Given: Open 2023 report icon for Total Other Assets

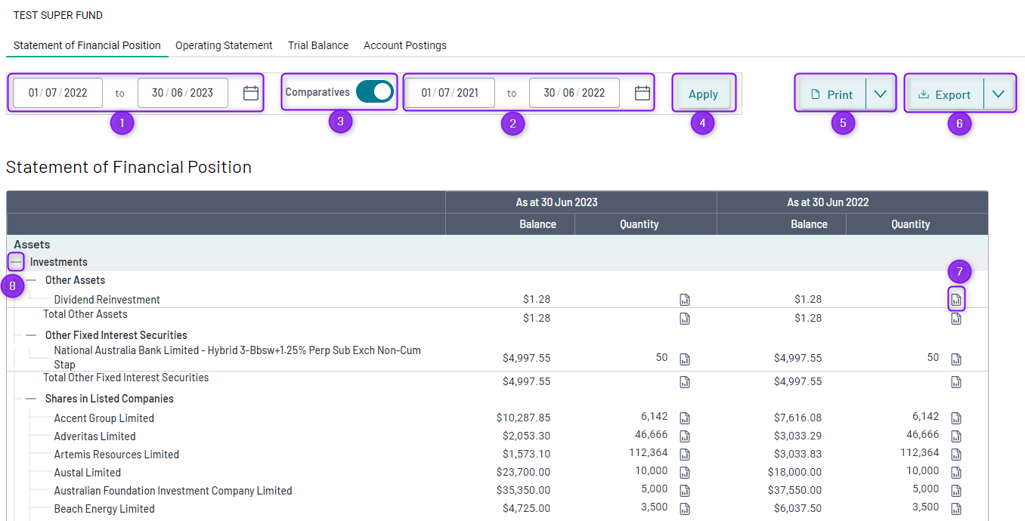Looking at the screenshot, I should [x=685, y=319].
